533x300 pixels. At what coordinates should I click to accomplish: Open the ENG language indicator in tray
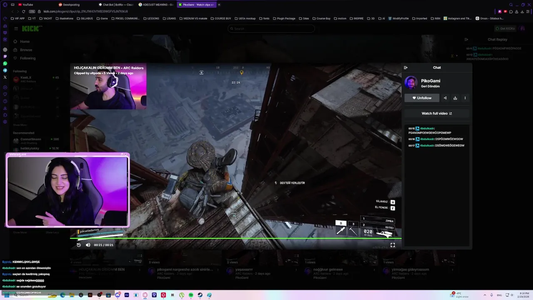(499, 295)
